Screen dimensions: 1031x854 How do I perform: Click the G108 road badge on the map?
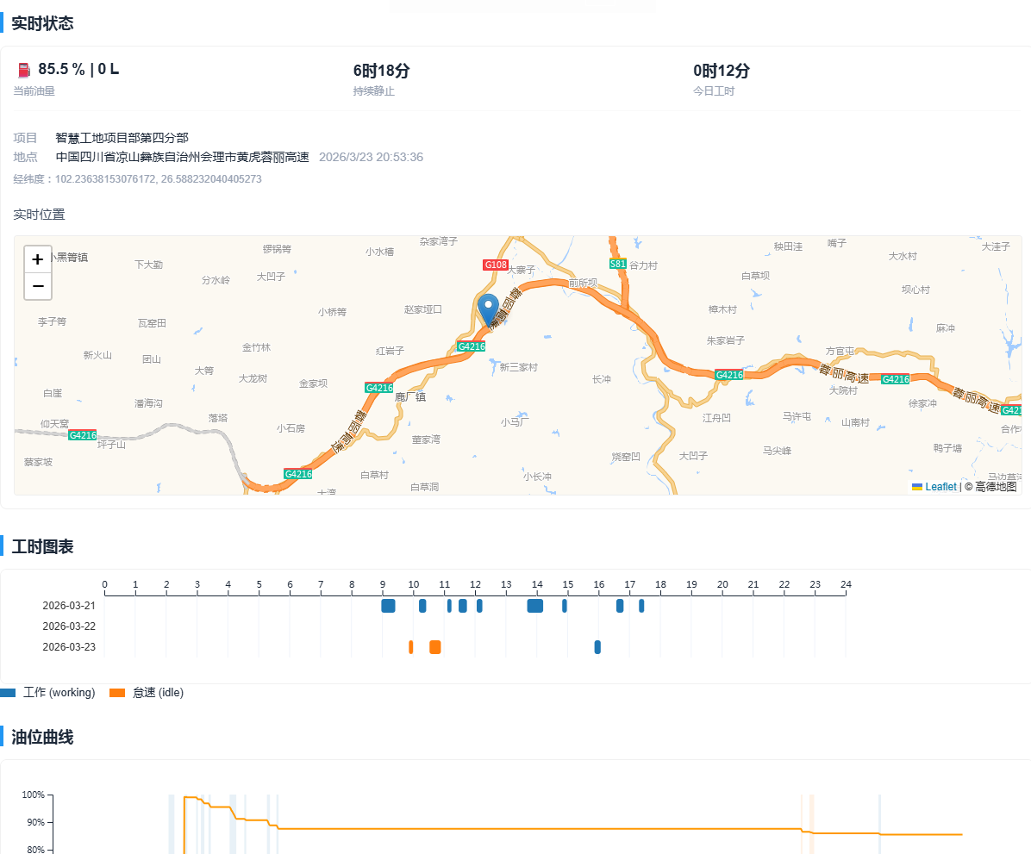(495, 265)
